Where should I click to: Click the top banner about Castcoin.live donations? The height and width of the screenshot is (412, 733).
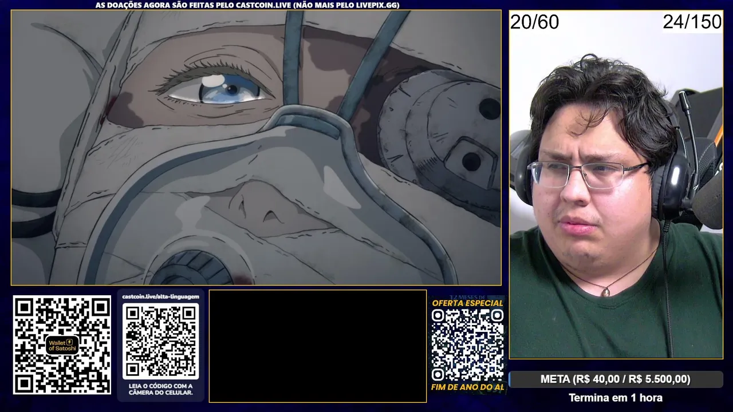[247, 5]
